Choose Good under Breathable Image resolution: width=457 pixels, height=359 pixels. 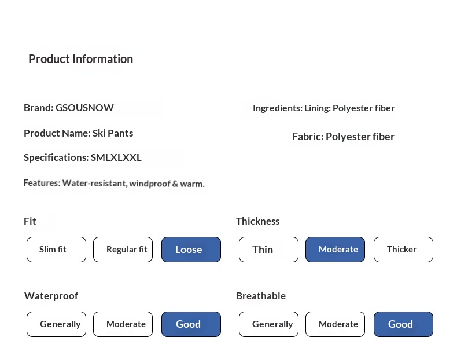403,324
